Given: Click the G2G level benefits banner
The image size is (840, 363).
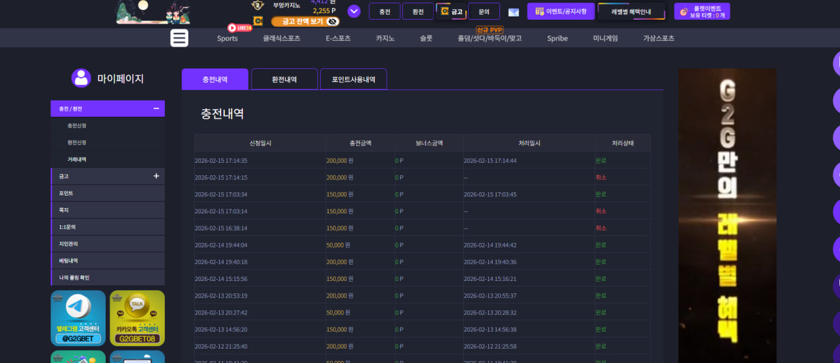Looking at the screenshot, I should tap(727, 215).
